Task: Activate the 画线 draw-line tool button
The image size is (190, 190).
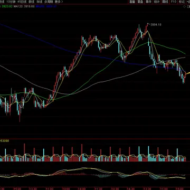Action: tap(165, 2)
